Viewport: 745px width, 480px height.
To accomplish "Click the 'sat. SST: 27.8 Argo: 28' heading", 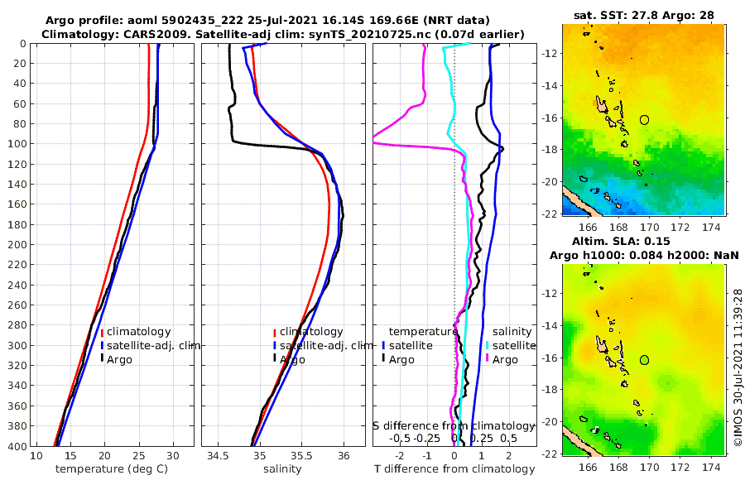I will (644, 15).
